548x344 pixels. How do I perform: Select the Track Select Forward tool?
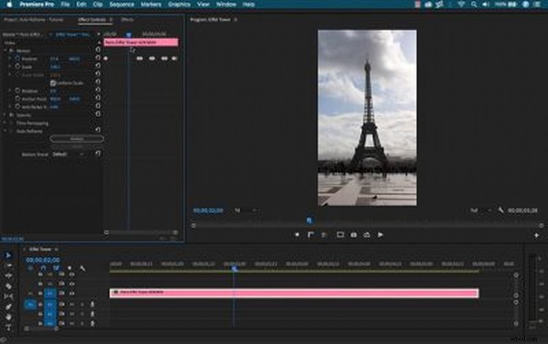pos(8,266)
